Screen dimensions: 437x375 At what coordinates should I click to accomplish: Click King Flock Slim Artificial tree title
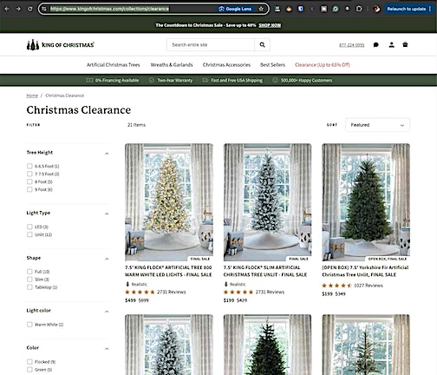pos(265,271)
